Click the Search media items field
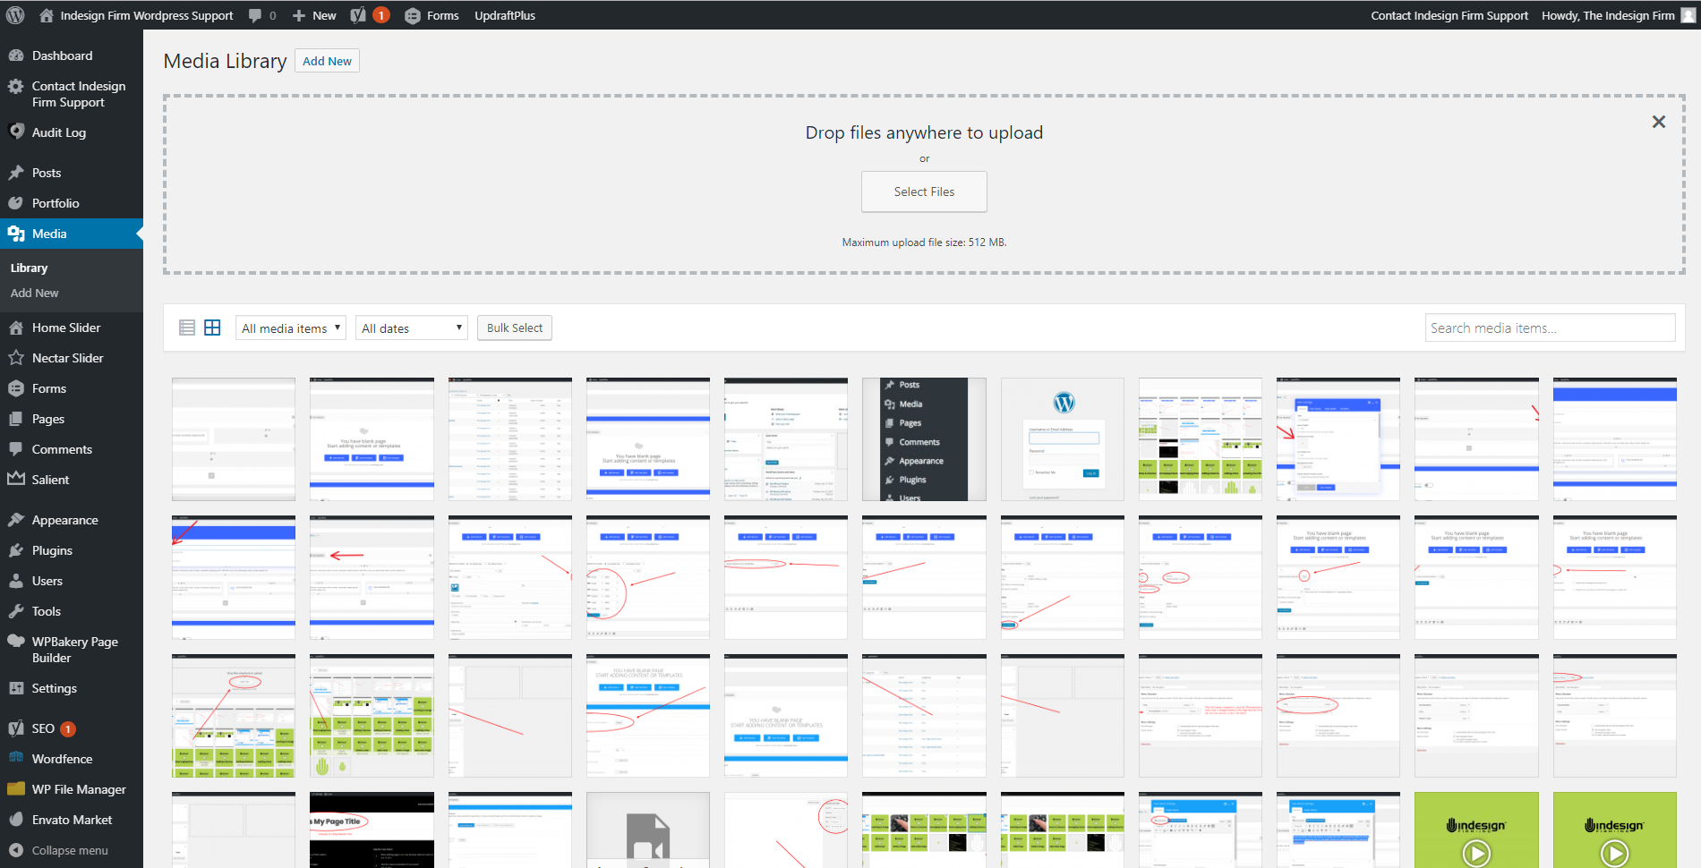The image size is (1701, 868). [1550, 328]
